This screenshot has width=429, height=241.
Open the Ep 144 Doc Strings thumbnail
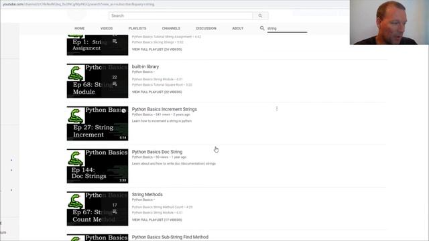click(x=97, y=166)
